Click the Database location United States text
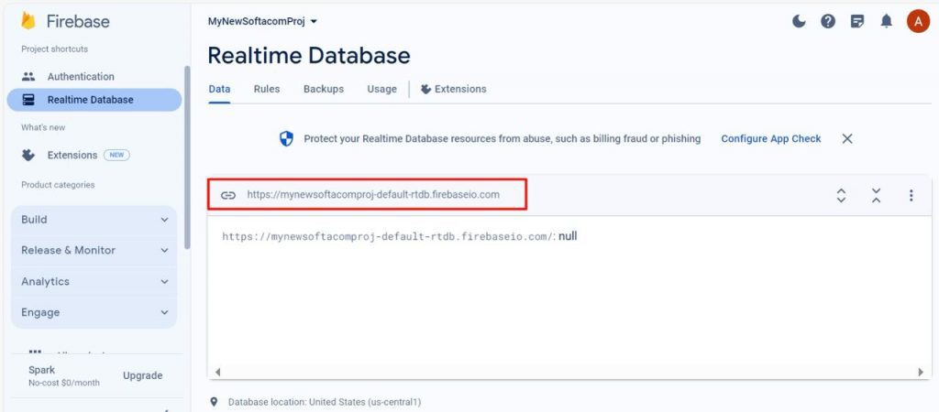 [325, 403]
